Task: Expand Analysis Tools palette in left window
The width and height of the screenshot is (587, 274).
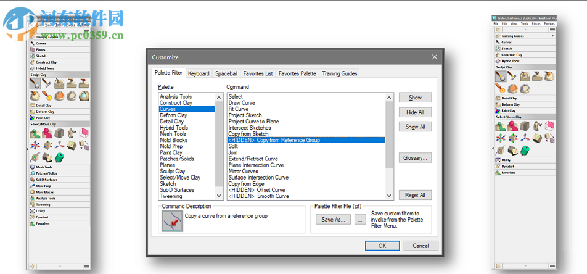Action: point(60,198)
